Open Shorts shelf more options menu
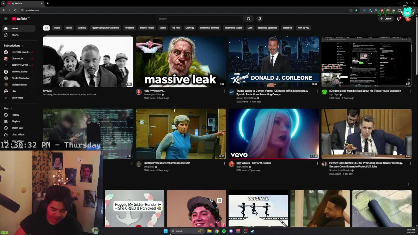 [x=408, y=184]
